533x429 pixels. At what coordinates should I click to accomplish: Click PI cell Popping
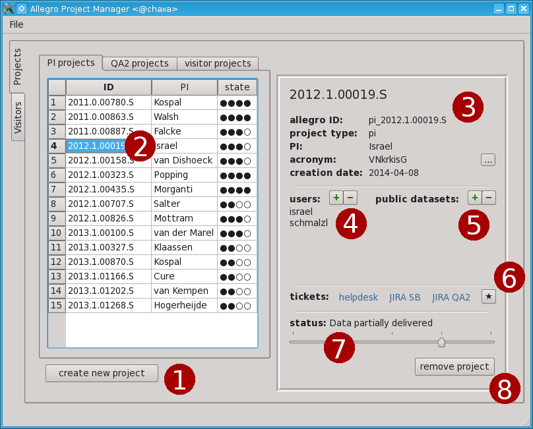click(185, 175)
